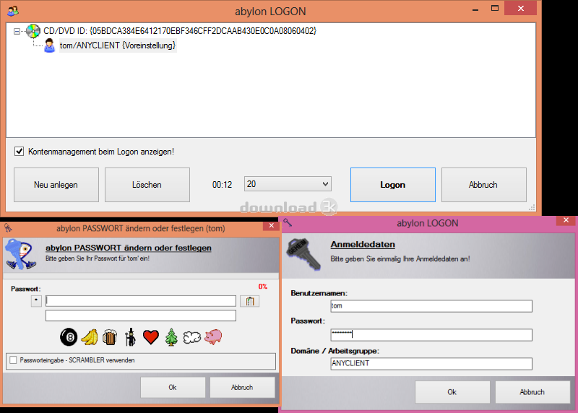Click the Logon button
Viewport: 578px width, 413px height.
tap(393, 185)
